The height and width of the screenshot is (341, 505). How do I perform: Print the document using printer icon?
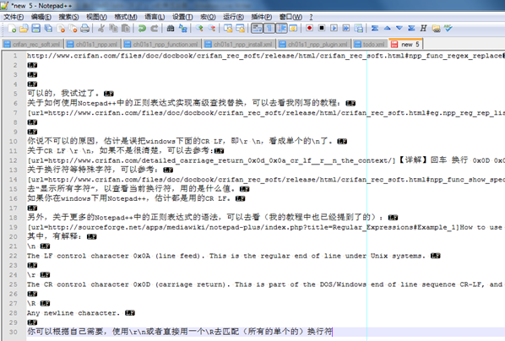pos(85,29)
